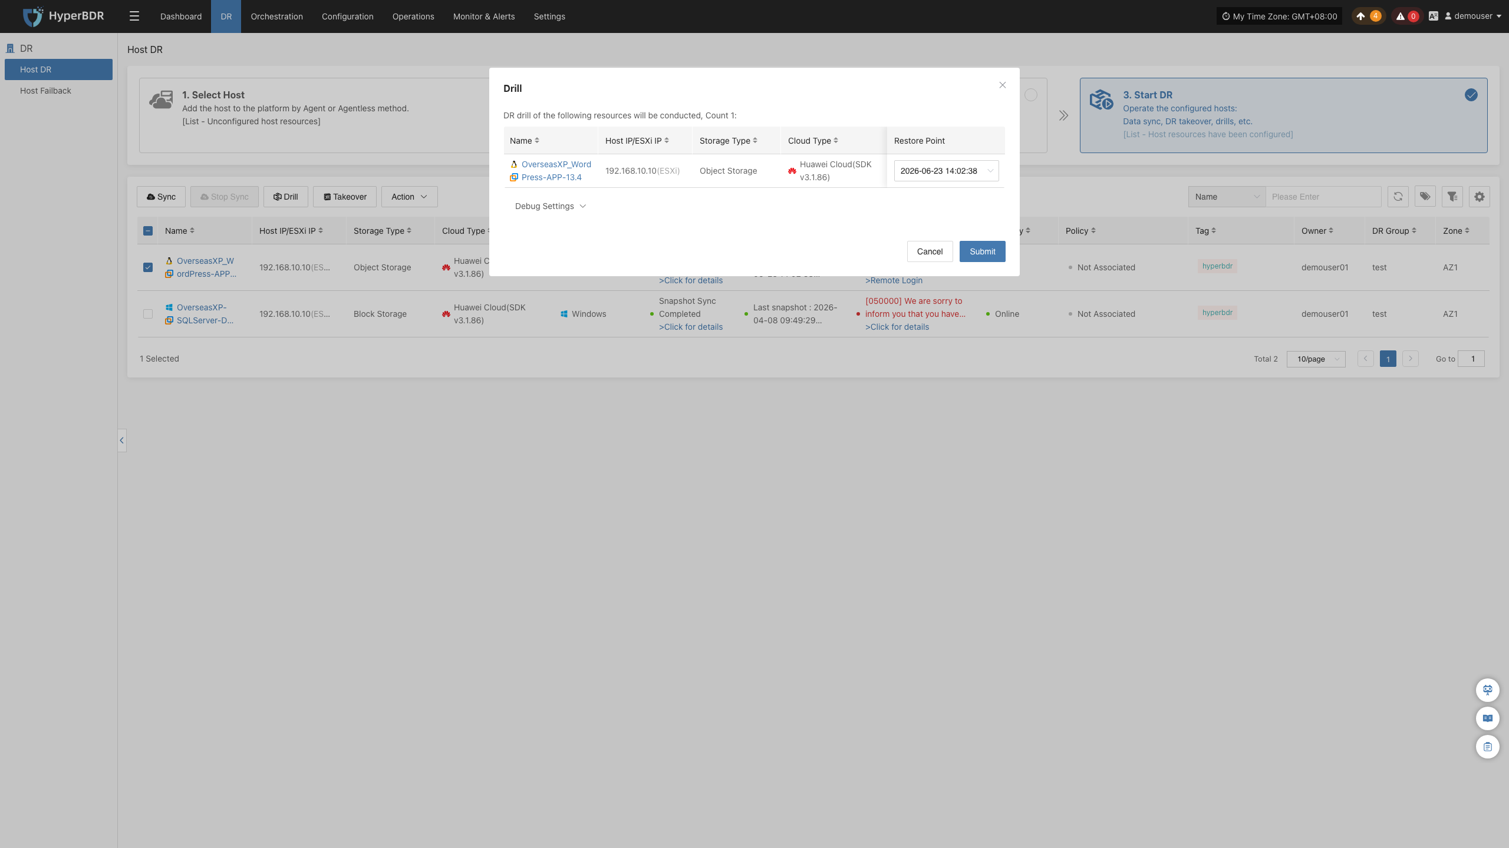Screen dimensions: 1509x848
Task: Open the 10/page size dropdown
Action: point(1316,359)
